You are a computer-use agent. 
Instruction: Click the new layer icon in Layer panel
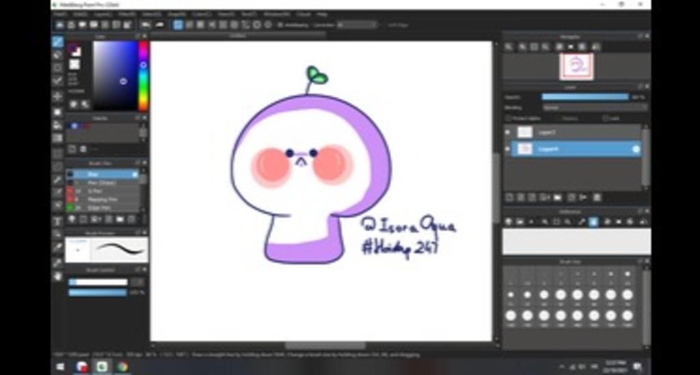(509, 197)
